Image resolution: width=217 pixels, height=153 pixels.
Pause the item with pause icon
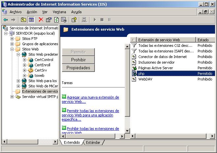pos(109,20)
